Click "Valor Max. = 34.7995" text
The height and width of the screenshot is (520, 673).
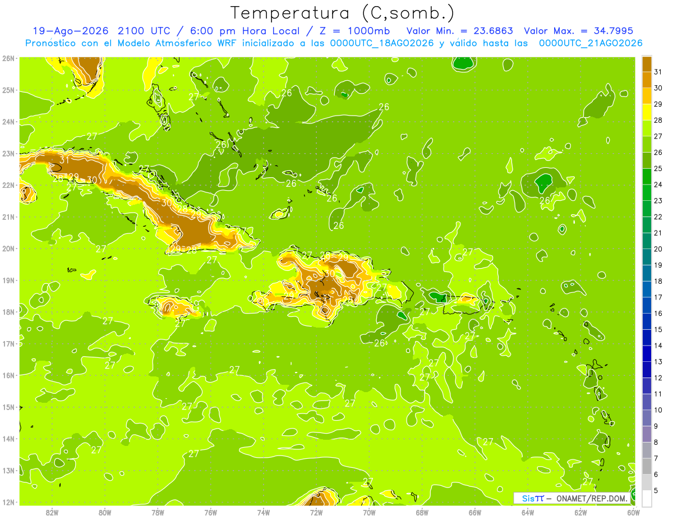click(x=578, y=31)
